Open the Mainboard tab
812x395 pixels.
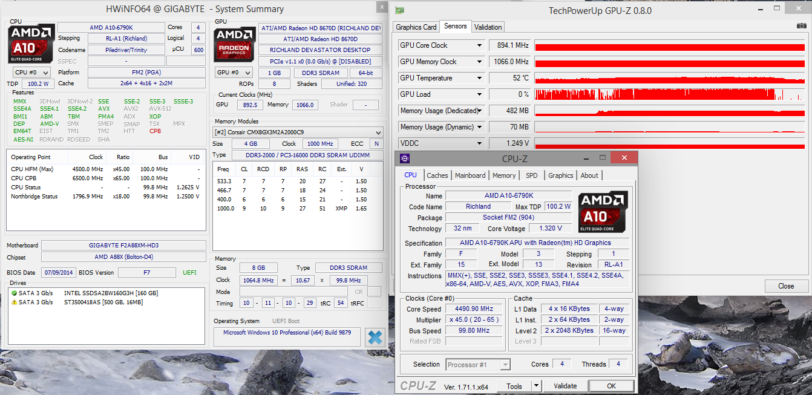470,175
